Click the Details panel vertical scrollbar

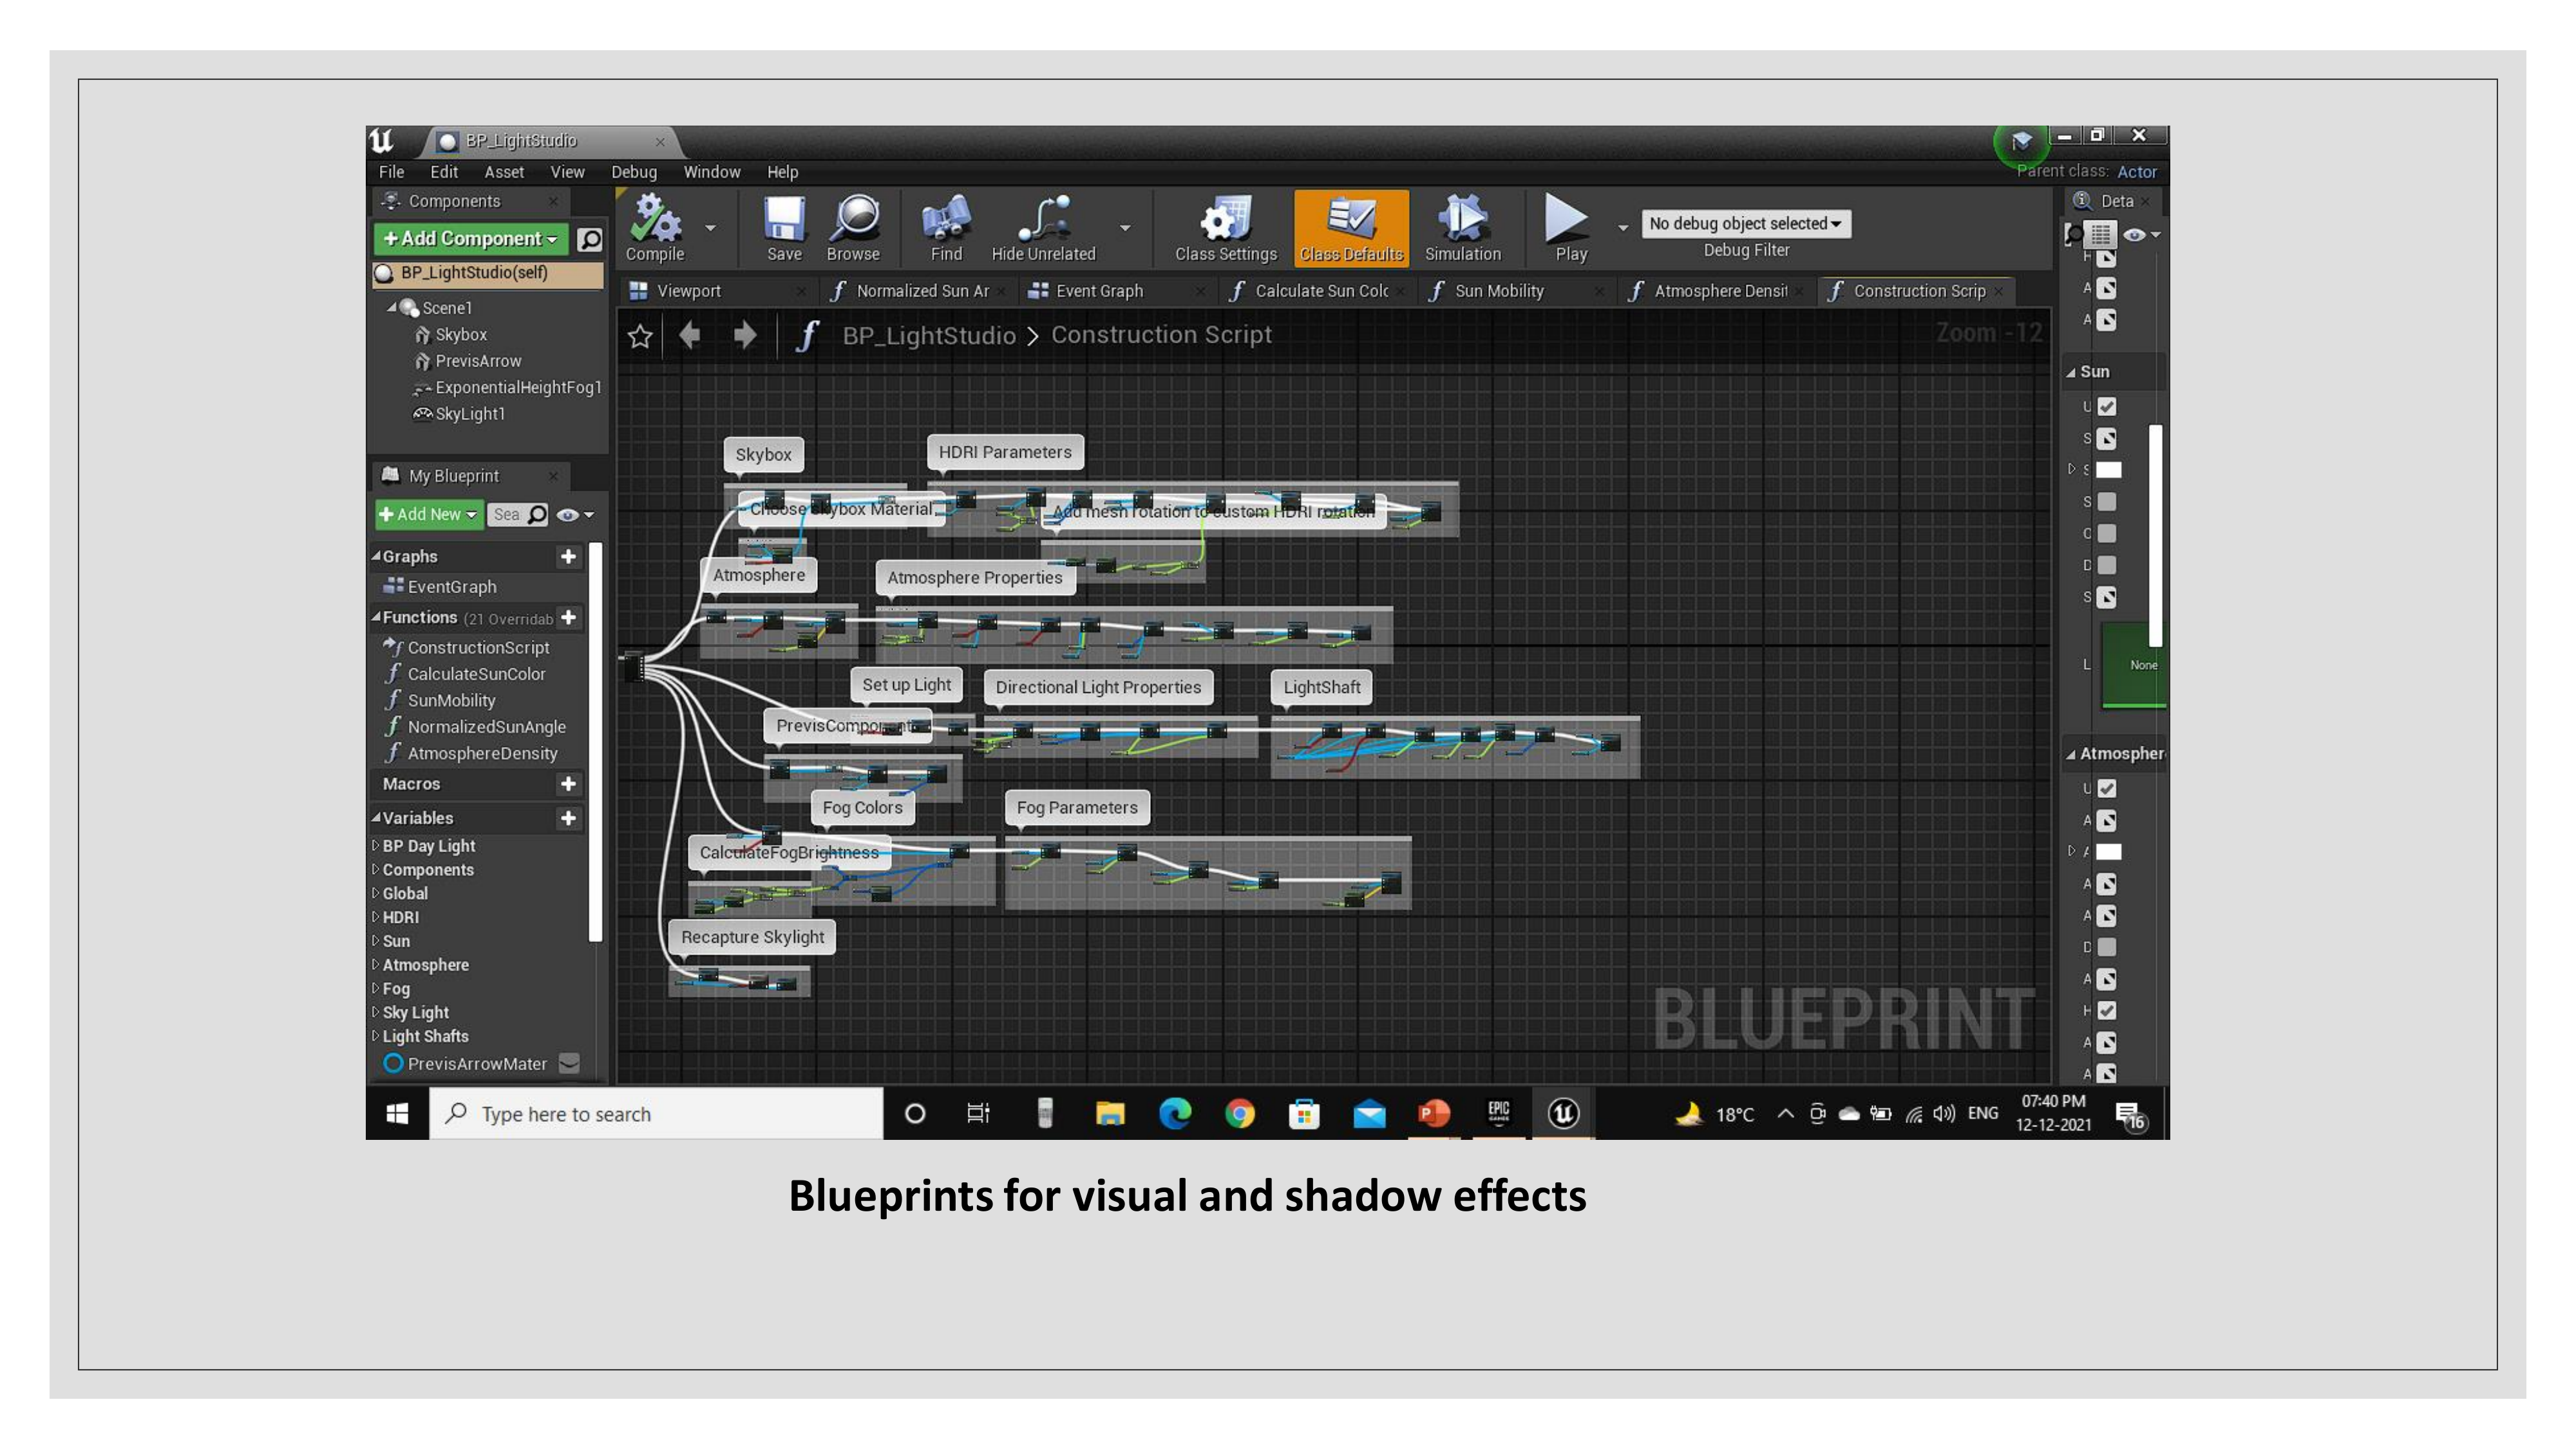point(2155,535)
